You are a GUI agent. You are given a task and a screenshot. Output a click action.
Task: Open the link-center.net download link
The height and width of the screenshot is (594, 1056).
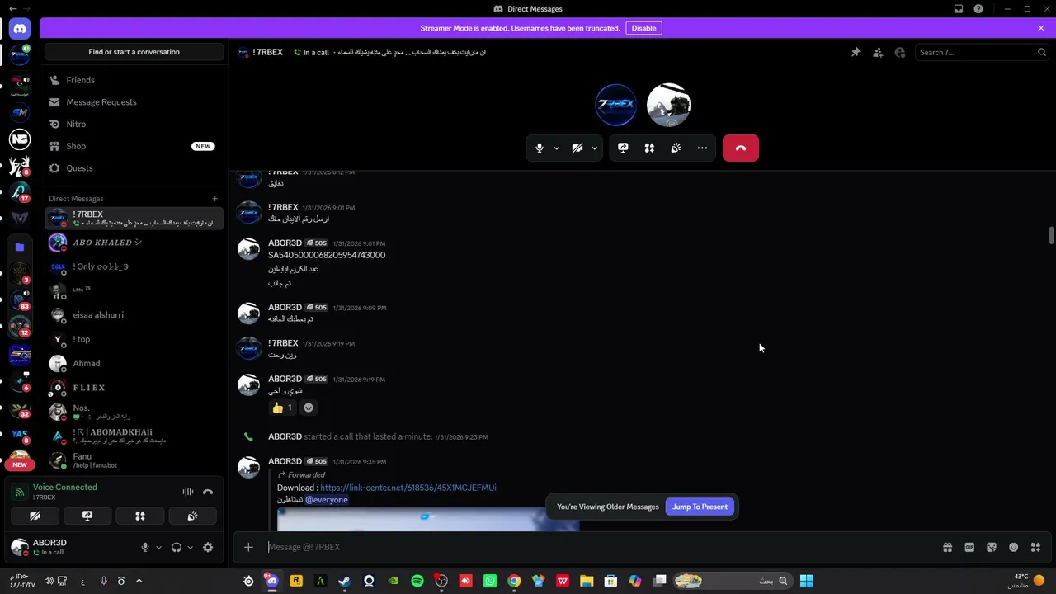point(408,488)
